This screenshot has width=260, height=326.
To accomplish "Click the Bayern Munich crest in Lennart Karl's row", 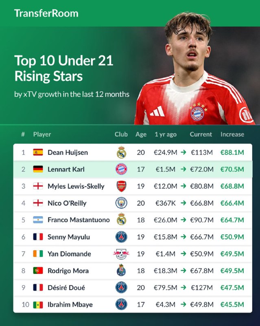I will (x=121, y=169).
